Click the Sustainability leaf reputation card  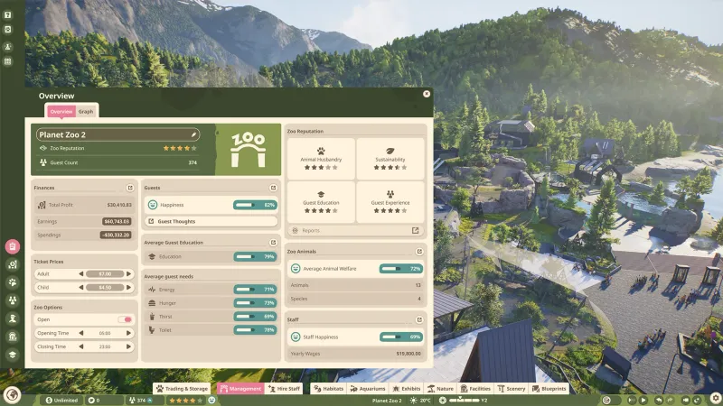pyautogui.click(x=390, y=159)
